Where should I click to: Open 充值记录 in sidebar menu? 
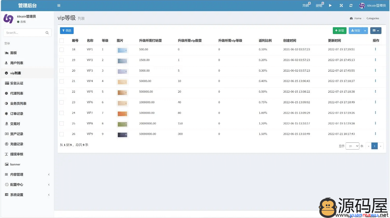click(x=27, y=144)
